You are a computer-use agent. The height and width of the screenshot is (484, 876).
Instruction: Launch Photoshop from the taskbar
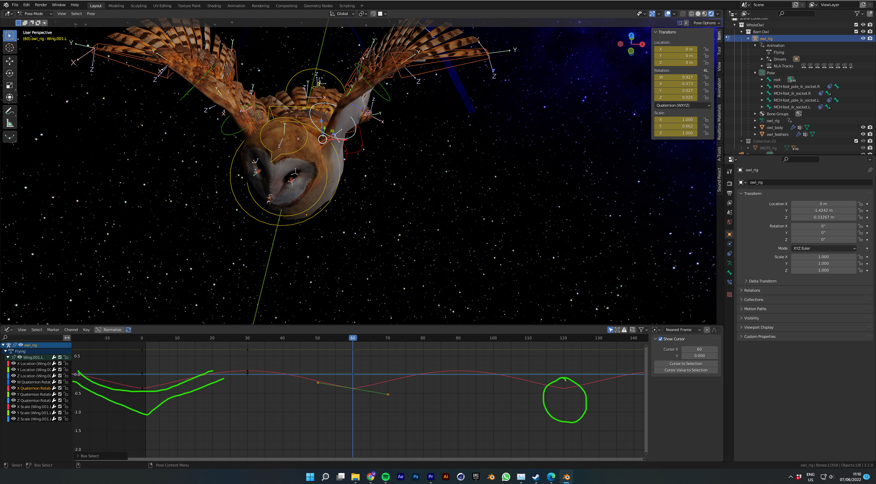(x=415, y=476)
